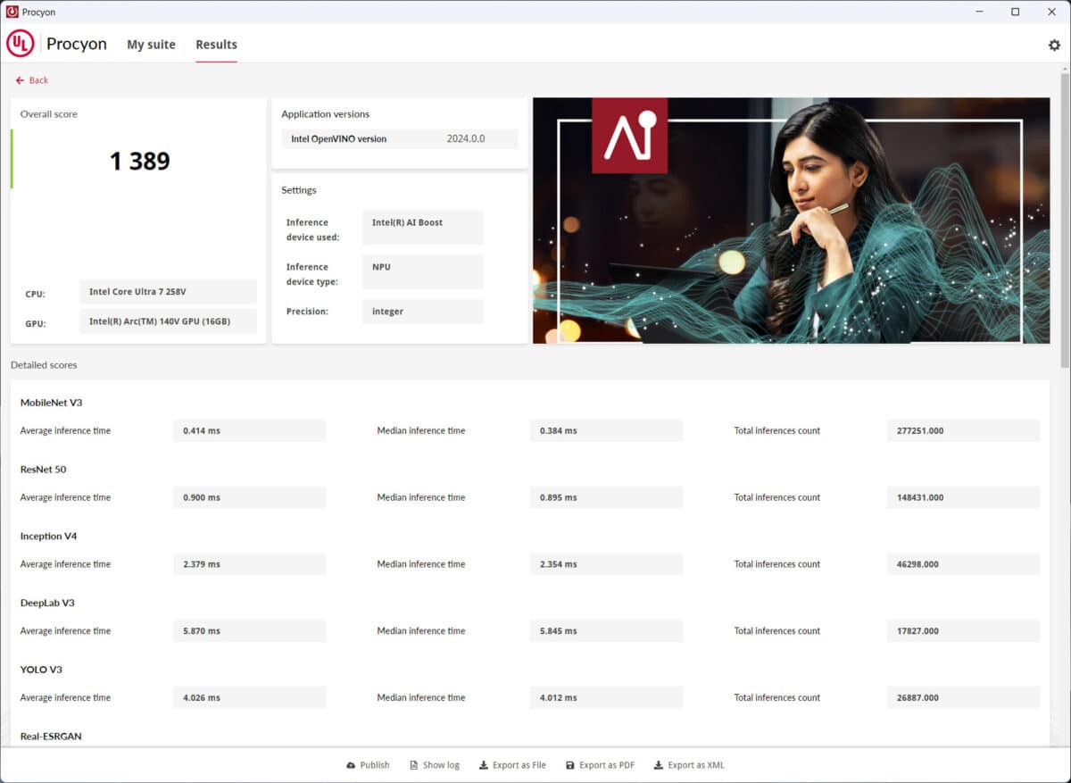1071x783 pixels.
Task: Click Inception V4 median time 2.354 ms
Action: coord(606,564)
